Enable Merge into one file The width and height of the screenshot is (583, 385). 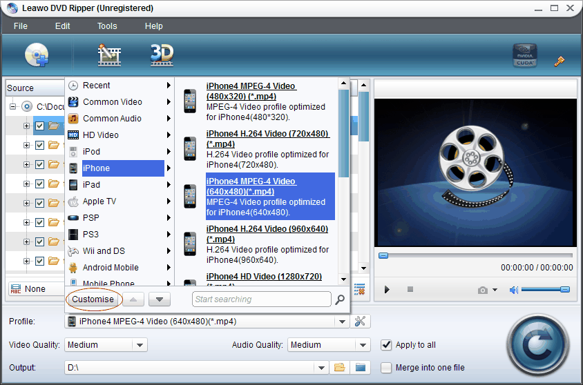coord(386,368)
